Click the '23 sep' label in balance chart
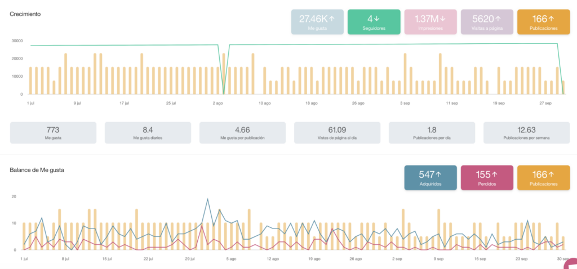The width and height of the screenshot is (577, 269). click(521, 259)
